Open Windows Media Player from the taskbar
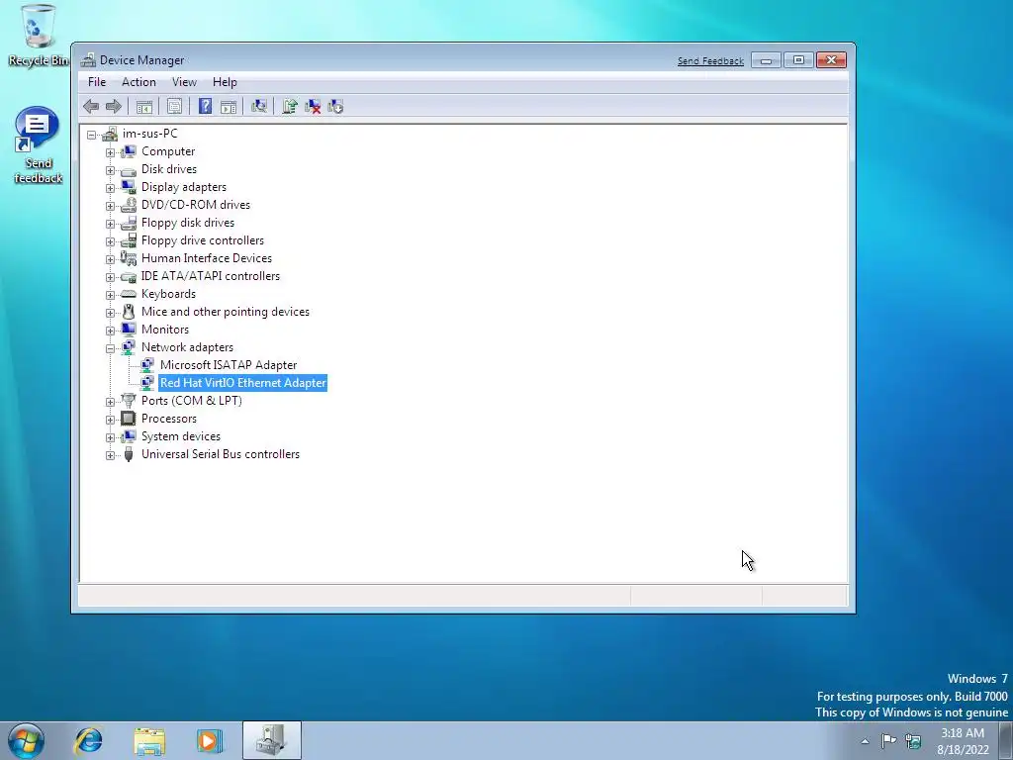The width and height of the screenshot is (1013, 760). 209,740
